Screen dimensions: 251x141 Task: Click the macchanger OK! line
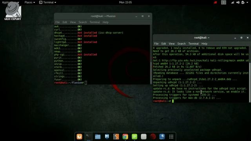(68, 45)
